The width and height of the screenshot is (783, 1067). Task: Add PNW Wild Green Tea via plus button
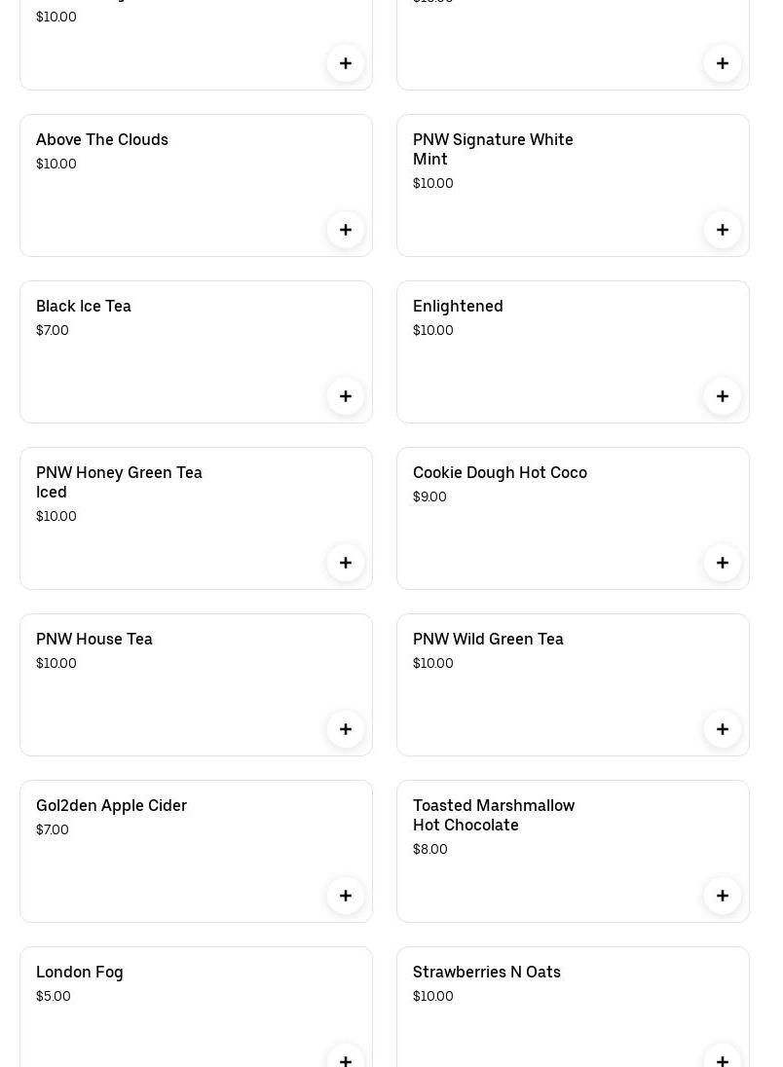[723, 729]
